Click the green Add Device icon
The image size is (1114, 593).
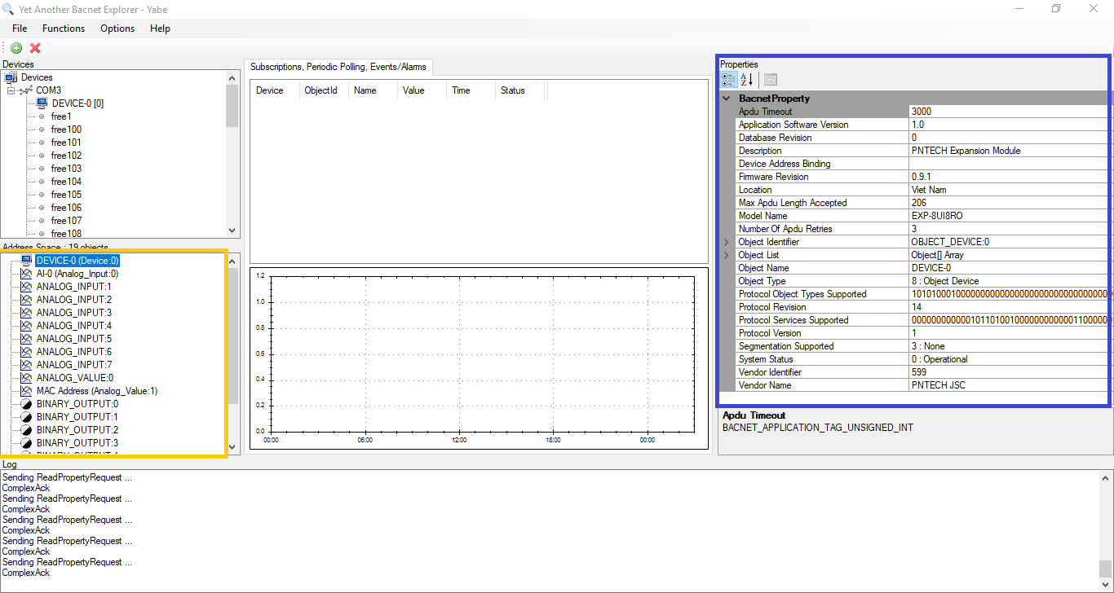click(x=15, y=48)
